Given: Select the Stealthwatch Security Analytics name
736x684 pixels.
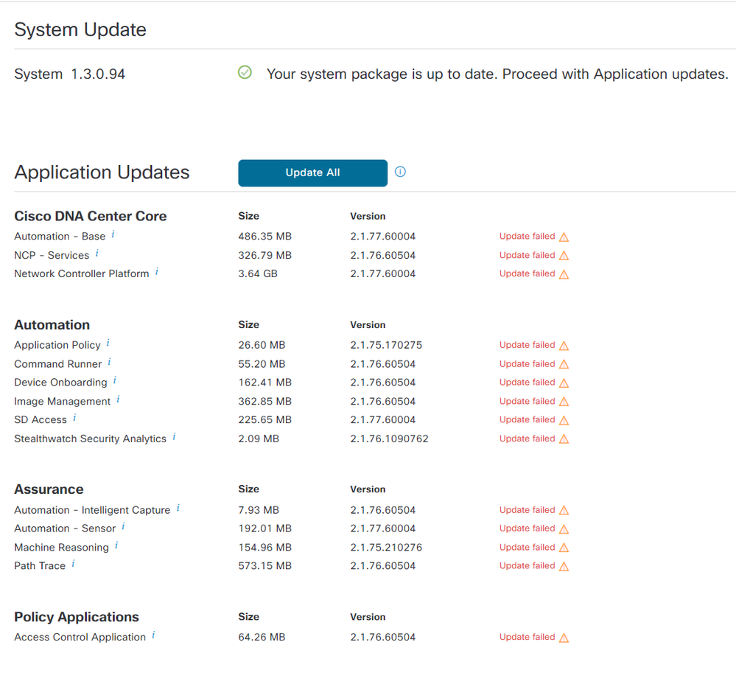Looking at the screenshot, I should [x=90, y=439].
